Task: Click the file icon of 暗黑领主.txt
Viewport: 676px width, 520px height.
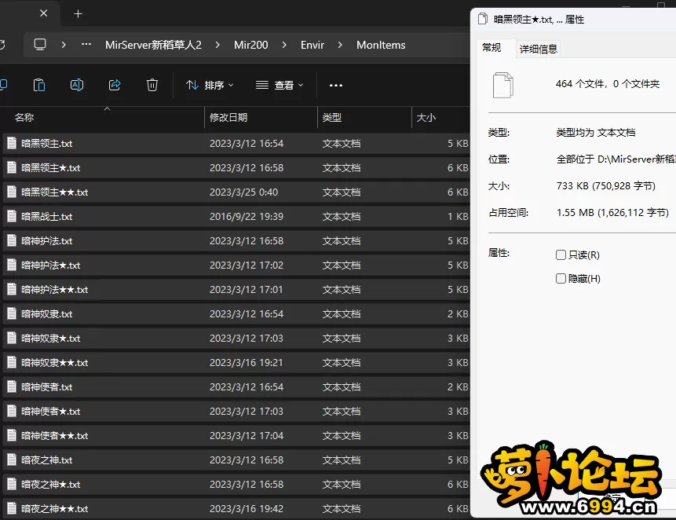Action: click(12, 143)
